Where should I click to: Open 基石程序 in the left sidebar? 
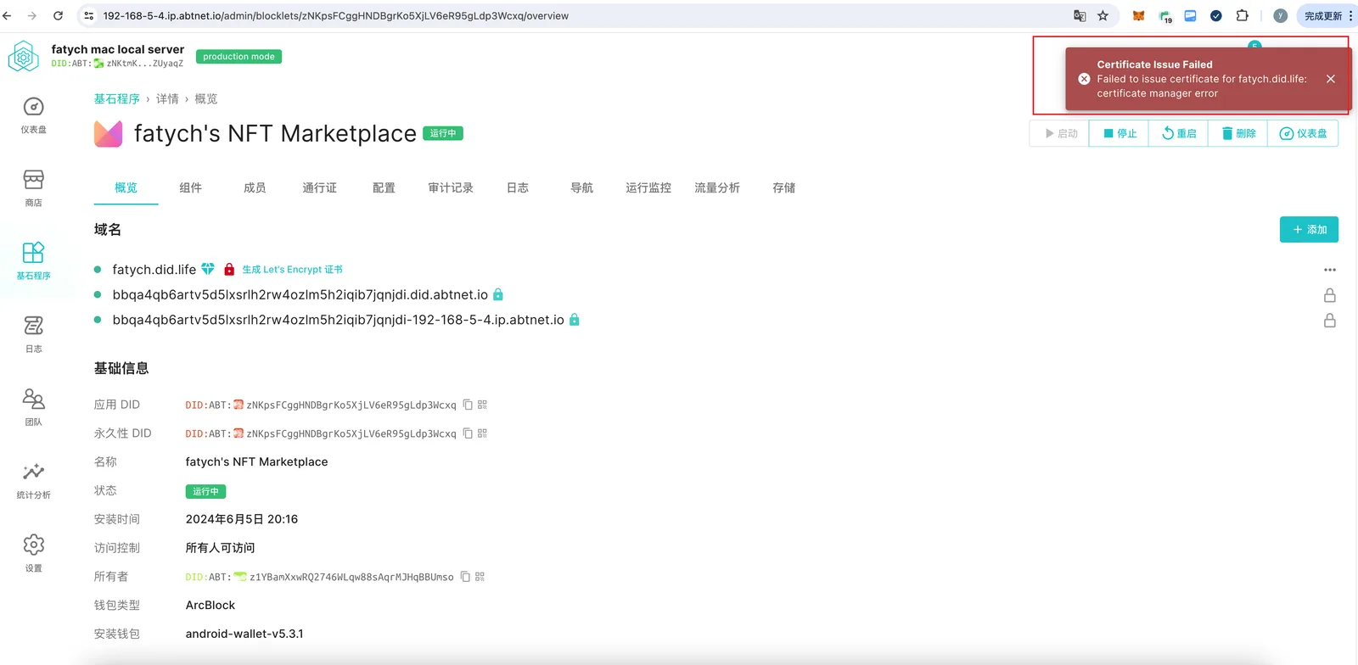33,261
